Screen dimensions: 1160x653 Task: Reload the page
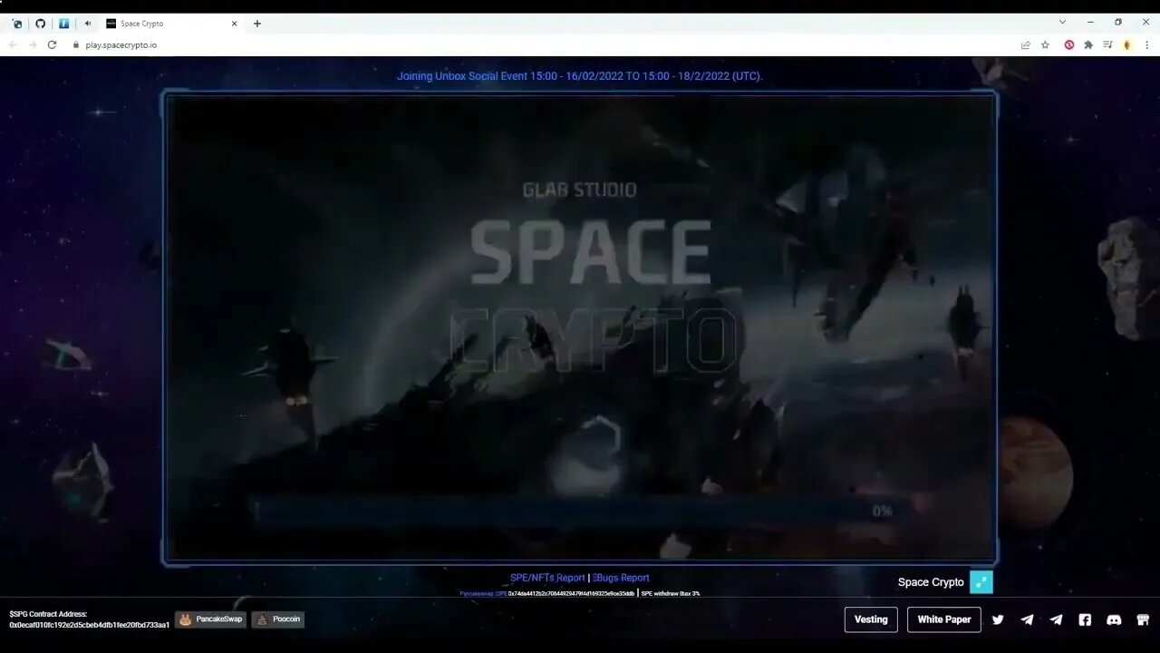tap(52, 44)
